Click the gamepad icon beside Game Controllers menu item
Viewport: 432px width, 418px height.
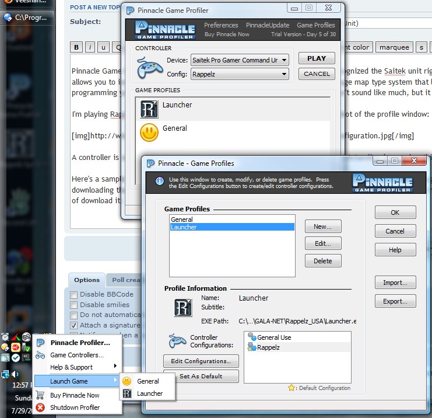(40, 355)
